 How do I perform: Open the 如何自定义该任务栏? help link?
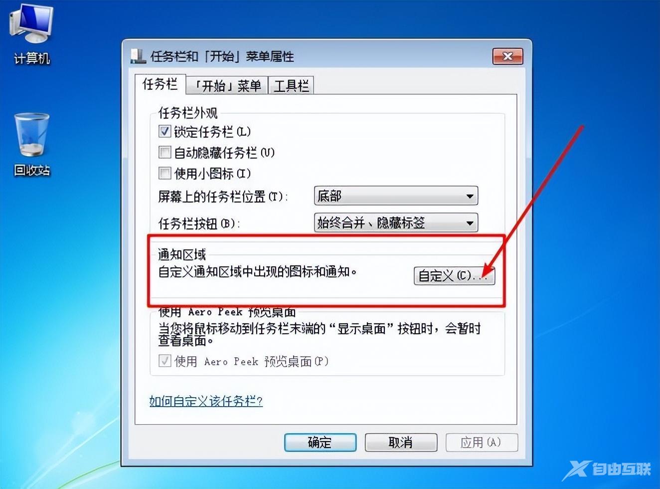point(206,401)
